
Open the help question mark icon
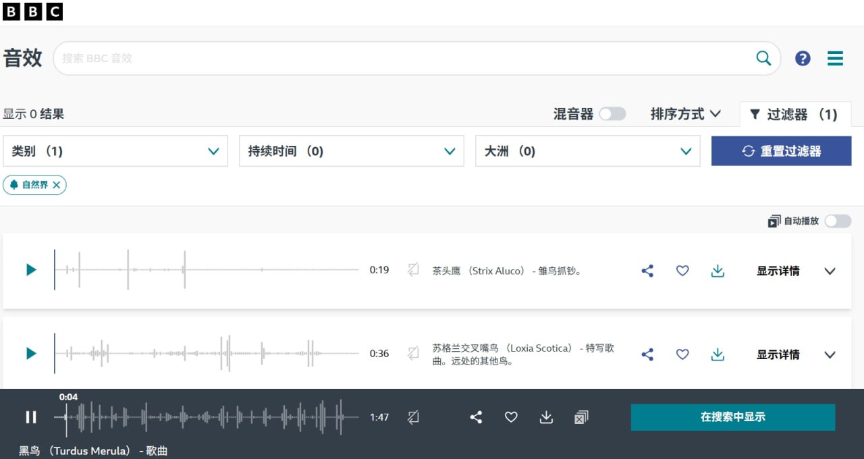pos(803,59)
